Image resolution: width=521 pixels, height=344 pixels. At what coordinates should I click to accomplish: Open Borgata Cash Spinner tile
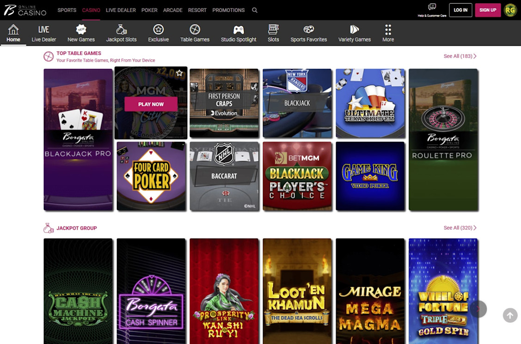pyautogui.click(x=151, y=291)
